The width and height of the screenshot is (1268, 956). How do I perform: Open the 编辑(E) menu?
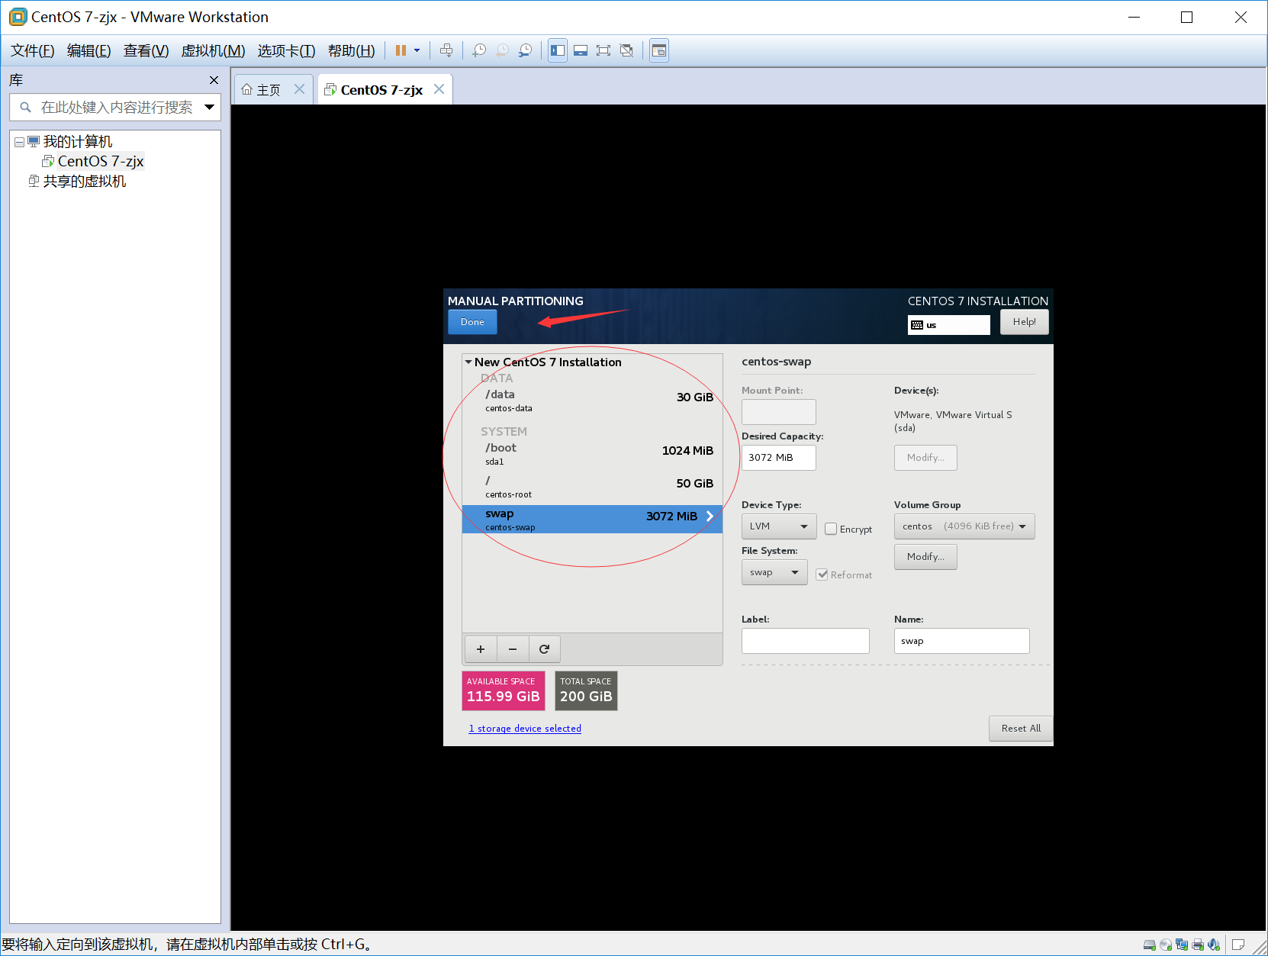pyautogui.click(x=89, y=50)
